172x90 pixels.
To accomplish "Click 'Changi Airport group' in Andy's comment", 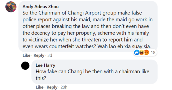I will pos(92,13).
